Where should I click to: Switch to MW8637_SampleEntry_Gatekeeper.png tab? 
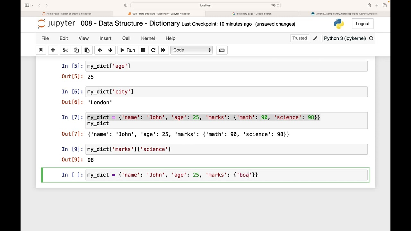pyautogui.click(x=344, y=14)
